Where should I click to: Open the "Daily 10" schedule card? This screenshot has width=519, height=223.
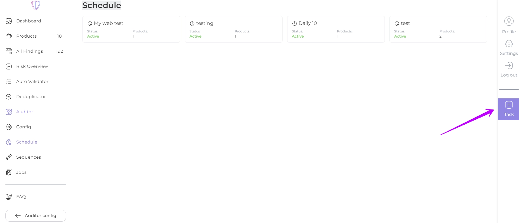tap(336, 29)
